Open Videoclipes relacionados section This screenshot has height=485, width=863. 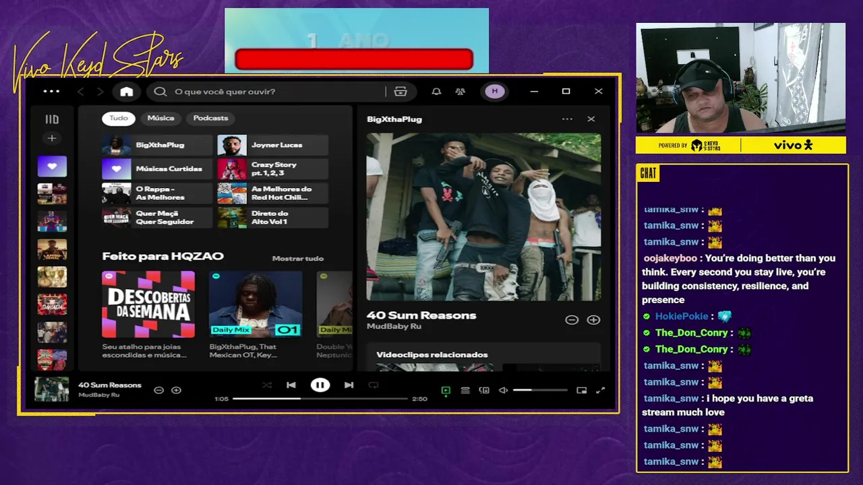coord(432,355)
